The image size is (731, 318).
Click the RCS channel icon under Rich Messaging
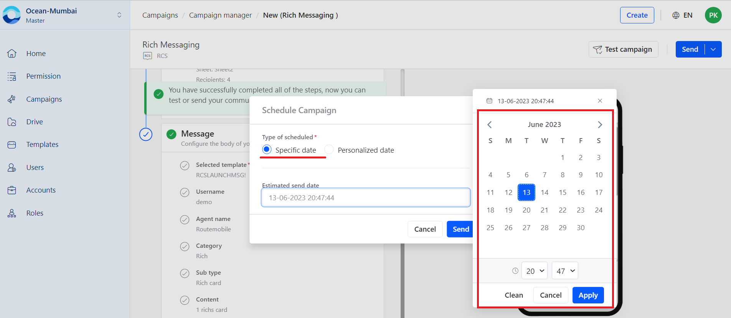[147, 56]
